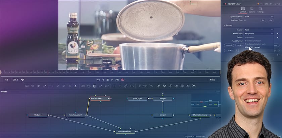Add a Text+ node from toolbar
Image resolution: width=282 pixels, height=138 pixels.
39,86
